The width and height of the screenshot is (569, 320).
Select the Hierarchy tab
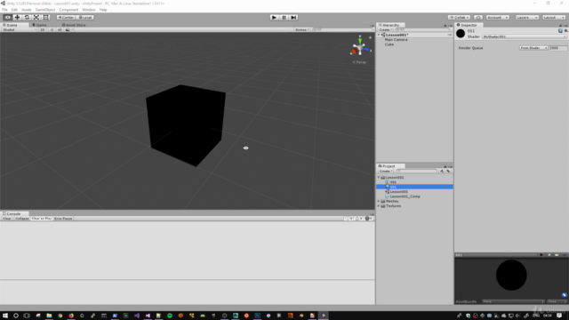391,25
